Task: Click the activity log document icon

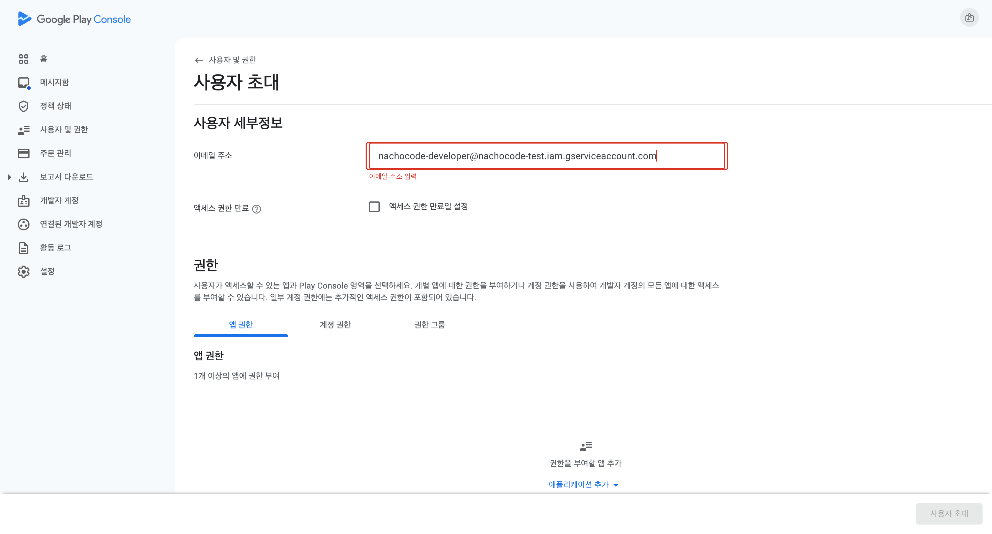Action: point(24,248)
